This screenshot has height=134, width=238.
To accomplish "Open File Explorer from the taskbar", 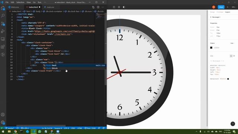I will pos(9,131).
